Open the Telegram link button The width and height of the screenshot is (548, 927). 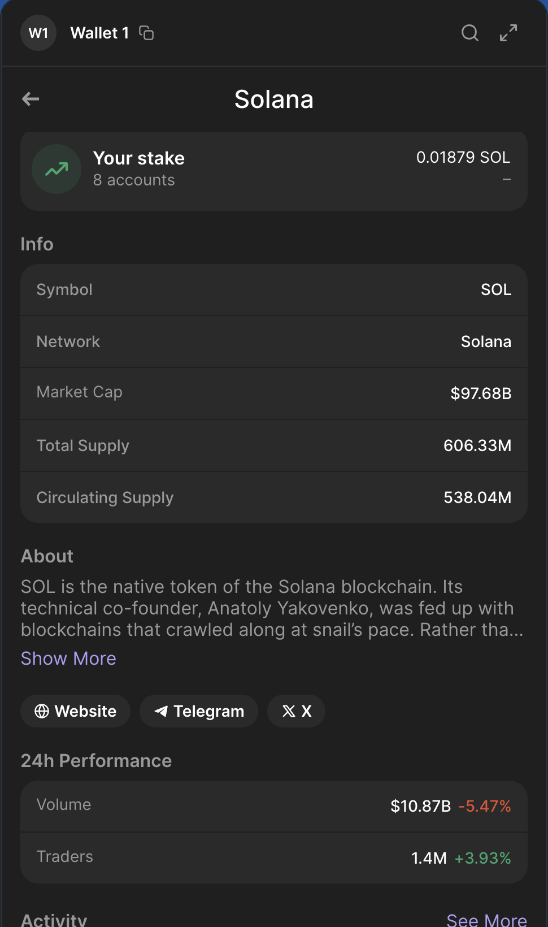(x=199, y=711)
